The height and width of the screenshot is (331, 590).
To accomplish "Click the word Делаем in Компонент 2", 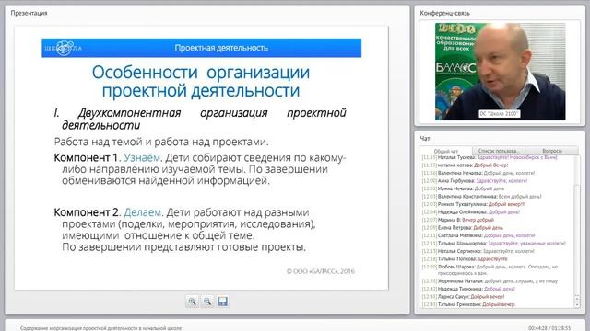I will pyautogui.click(x=143, y=212).
